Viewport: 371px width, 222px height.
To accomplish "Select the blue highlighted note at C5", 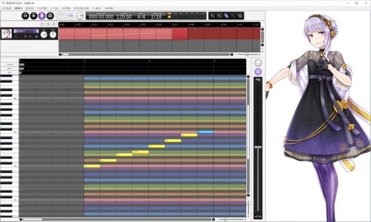I will click(x=205, y=132).
